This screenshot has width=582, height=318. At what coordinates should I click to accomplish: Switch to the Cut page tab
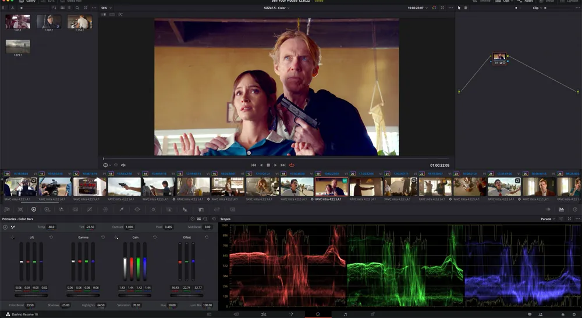click(236, 315)
